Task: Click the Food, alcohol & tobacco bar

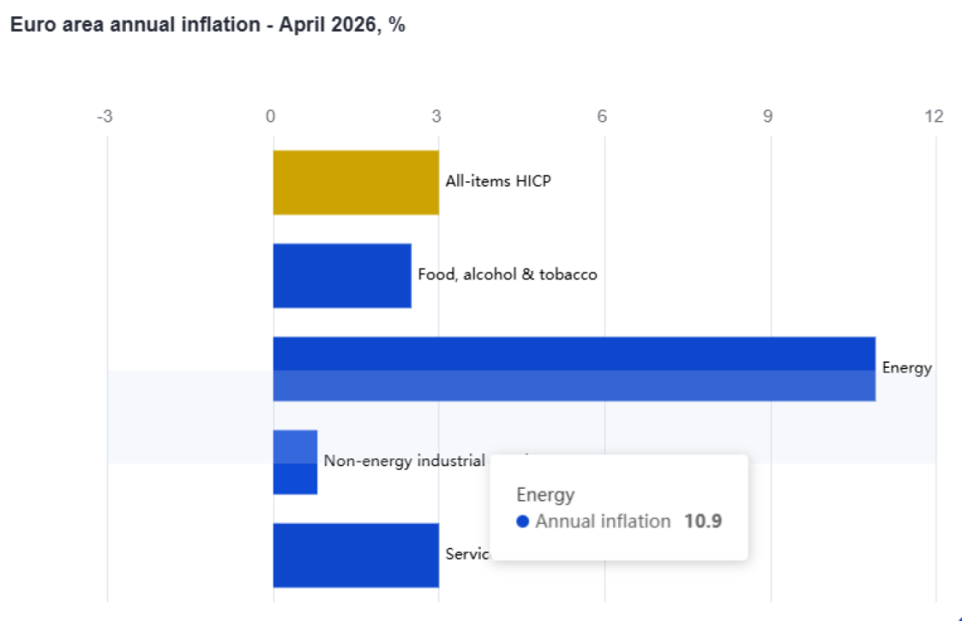Action: point(342,276)
